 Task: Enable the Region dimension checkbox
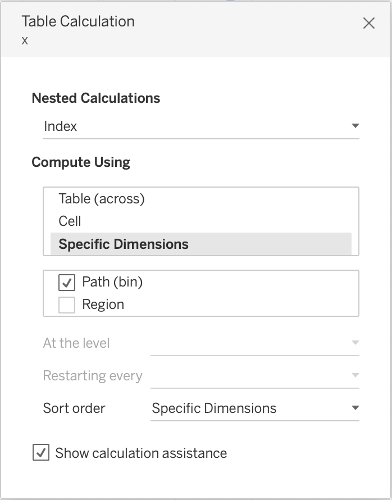[x=67, y=305]
